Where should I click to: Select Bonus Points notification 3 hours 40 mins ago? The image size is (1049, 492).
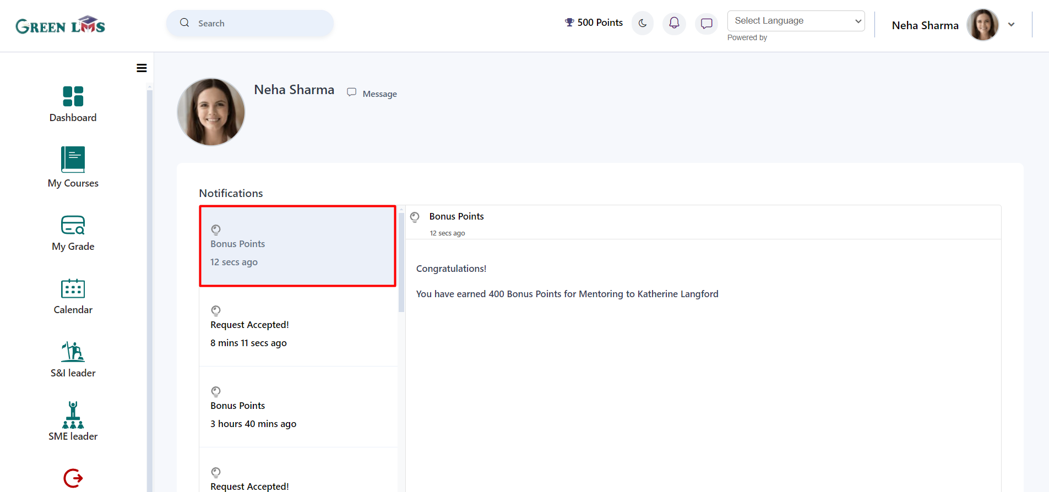[x=298, y=407]
